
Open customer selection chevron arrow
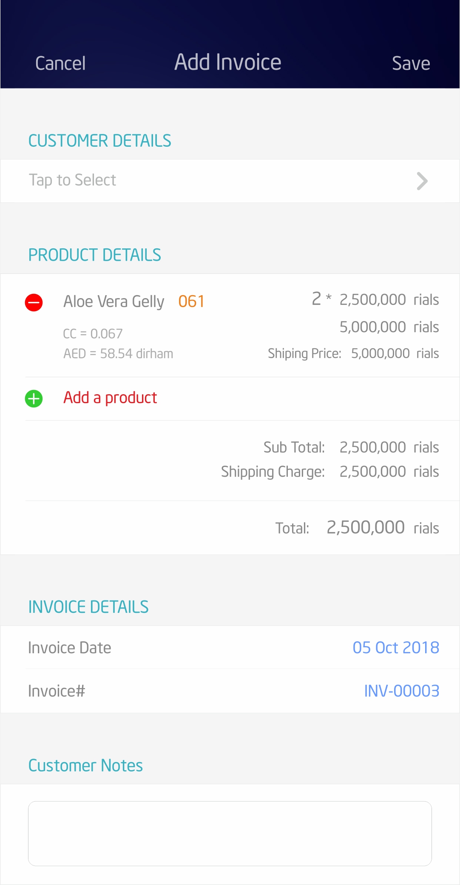(422, 181)
